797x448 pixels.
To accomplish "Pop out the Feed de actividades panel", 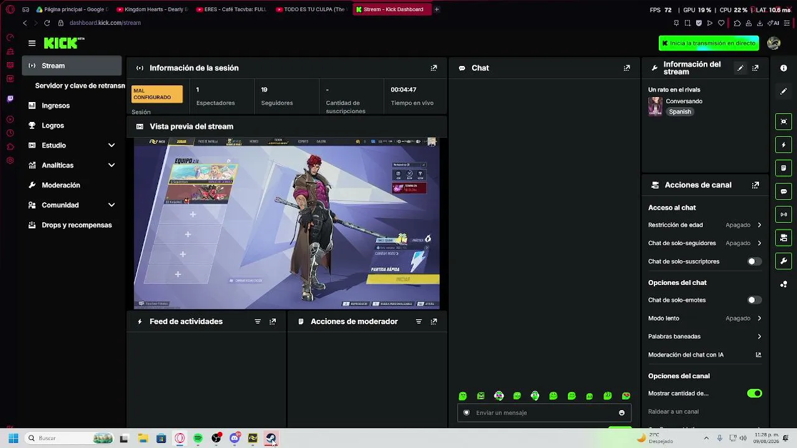I will [x=273, y=322].
